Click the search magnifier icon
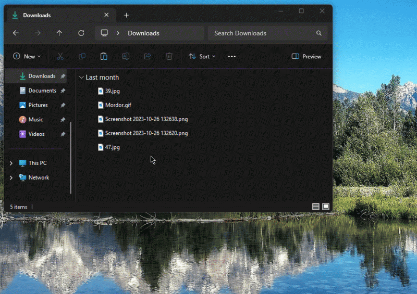Screen dimensions: 417x294 pos(319,33)
